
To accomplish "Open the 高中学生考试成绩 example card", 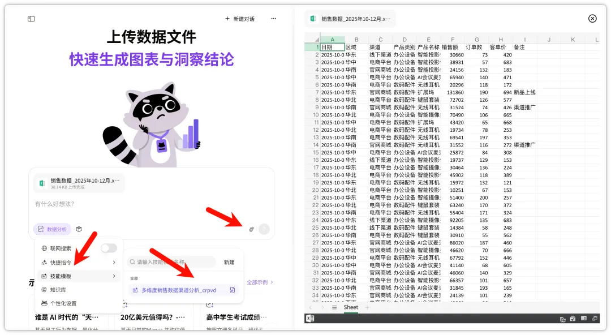I will click(236, 317).
